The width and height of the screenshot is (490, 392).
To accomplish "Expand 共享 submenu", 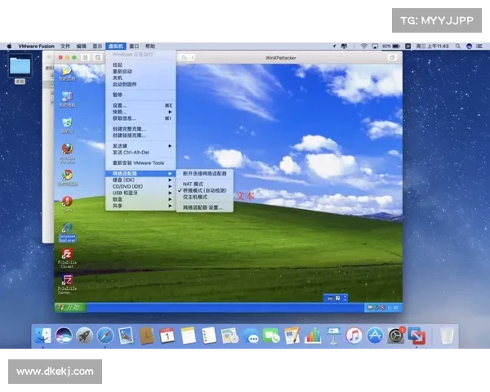I will coord(140,206).
